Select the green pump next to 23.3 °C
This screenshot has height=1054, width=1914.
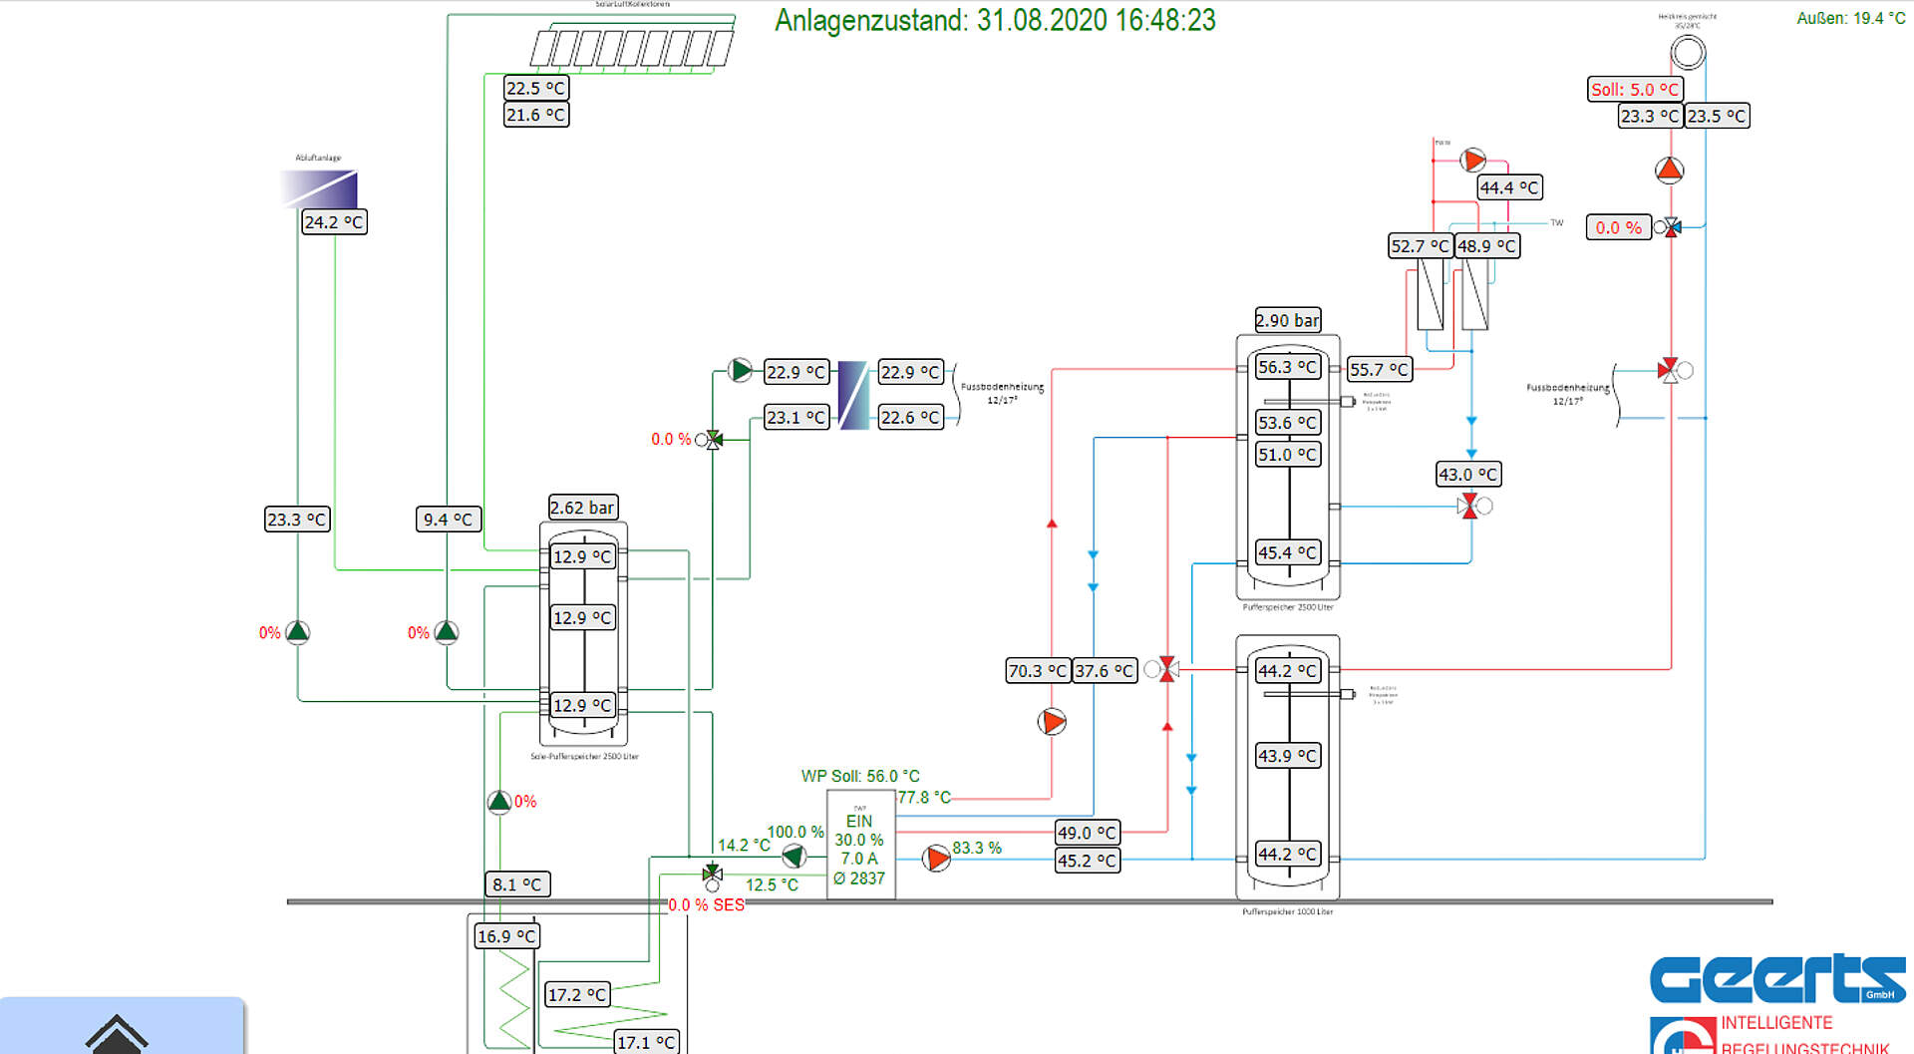tap(297, 631)
